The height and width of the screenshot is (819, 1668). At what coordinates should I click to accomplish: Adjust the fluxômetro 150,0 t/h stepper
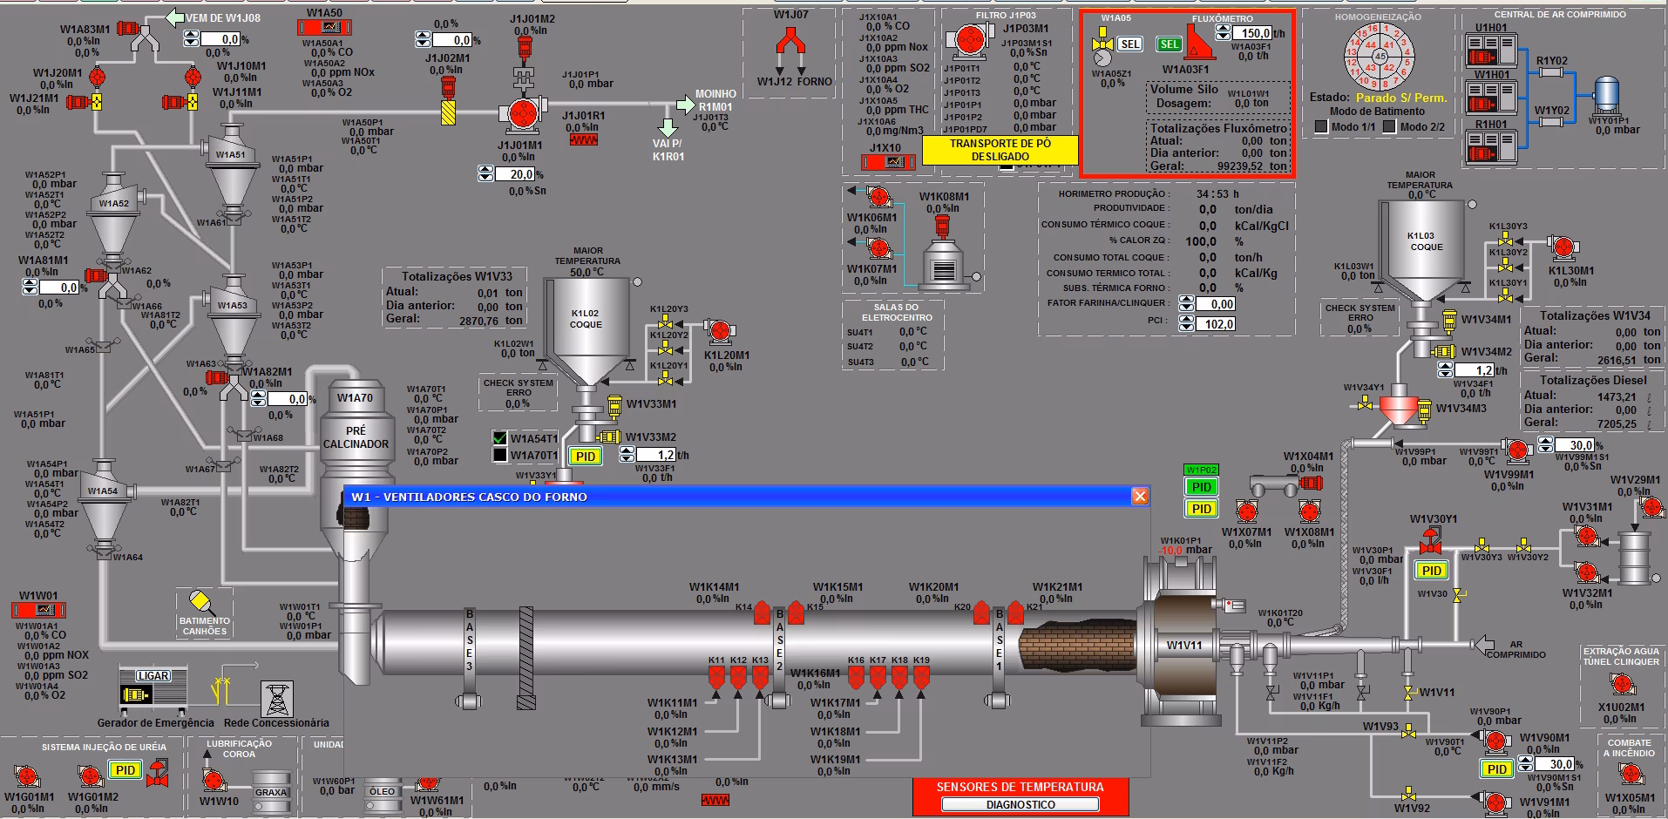point(1223,33)
